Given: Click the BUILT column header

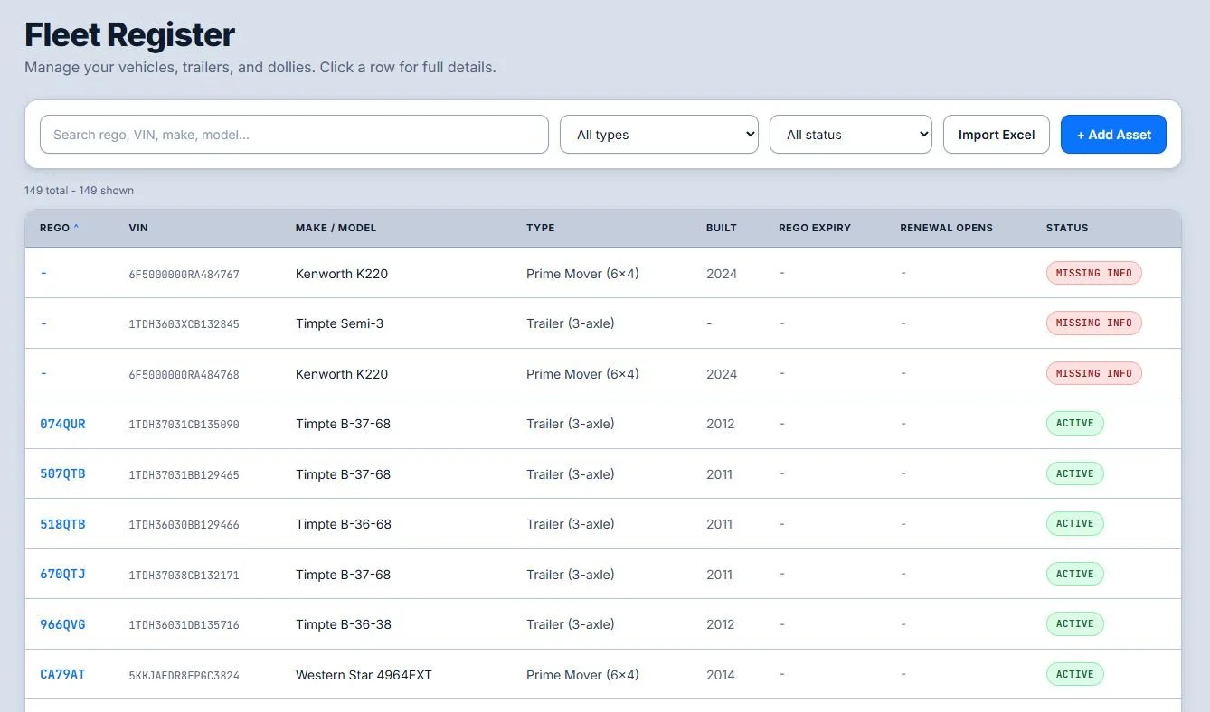Looking at the screenshot, I should (x=722, y=228).
